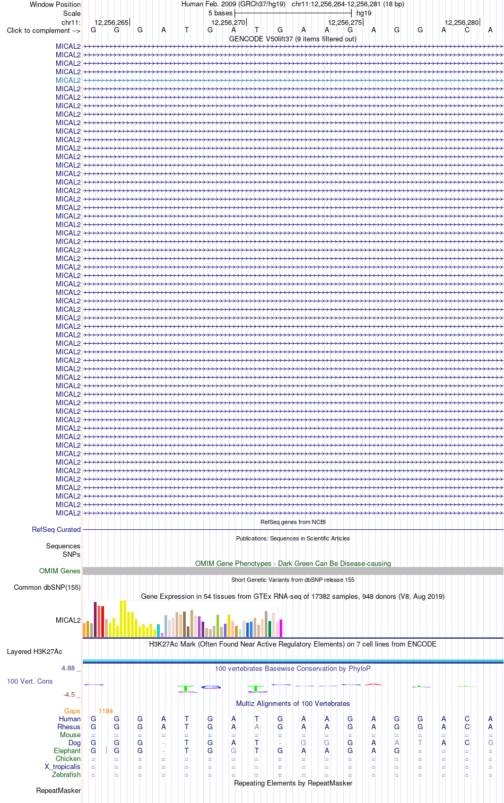This screenshot has width=504, height=803.
Task: Click 'Publications: Sequences in Scientific Articles' title
Action: (x=293, y=538)
